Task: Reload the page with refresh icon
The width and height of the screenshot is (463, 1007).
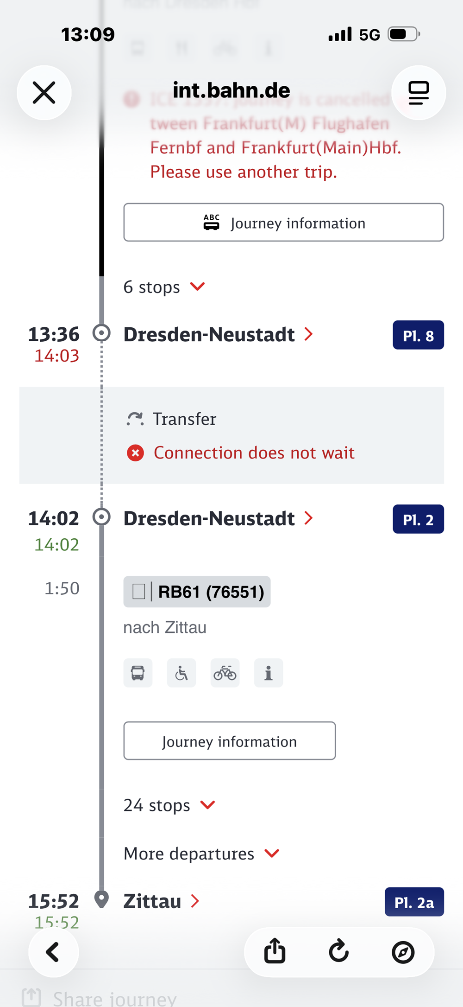Action: [x=339, y=952]
